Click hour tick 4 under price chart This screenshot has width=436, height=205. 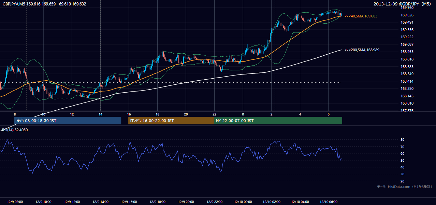click(300, 114)
